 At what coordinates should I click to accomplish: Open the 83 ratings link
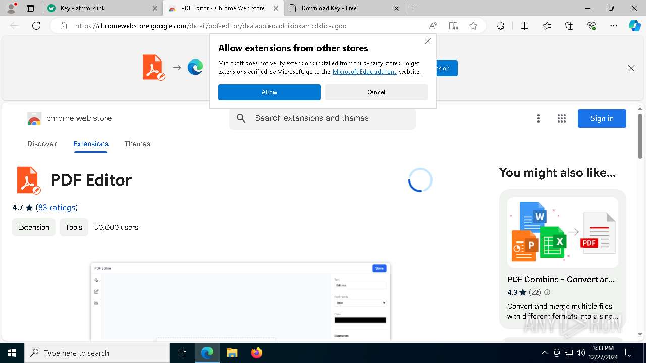point(57,207)
